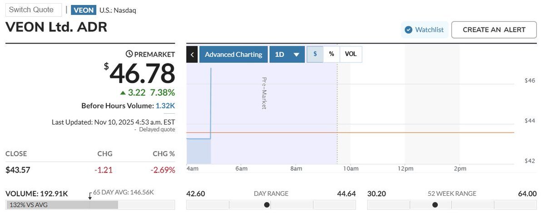Click the day range dot marker
The image size is (545, 217).
[267, 205]
